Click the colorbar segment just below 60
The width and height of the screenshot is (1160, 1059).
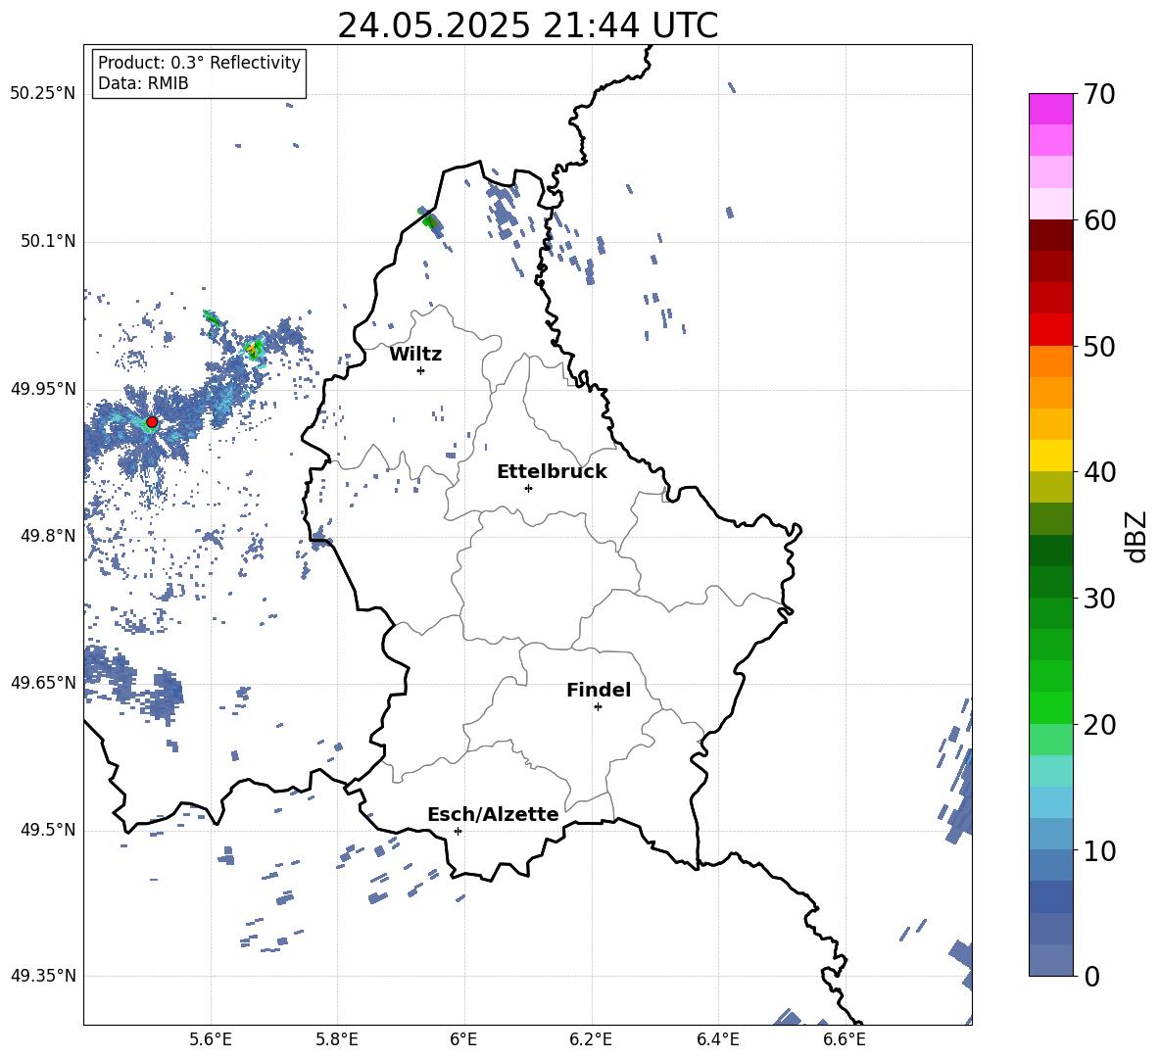coord(1050,235)
